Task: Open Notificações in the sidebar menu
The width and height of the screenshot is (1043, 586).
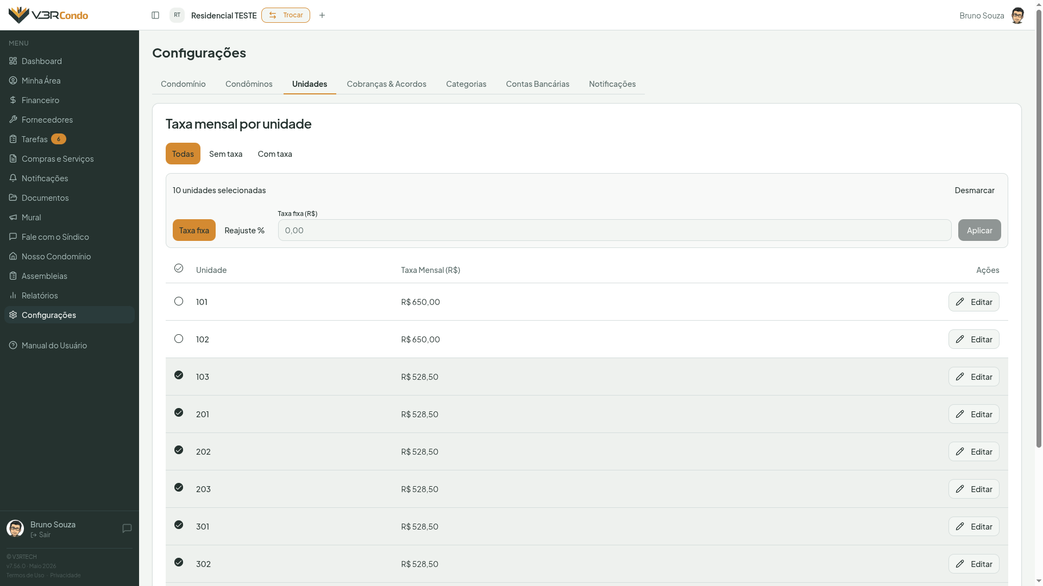Action: (70, 178)
